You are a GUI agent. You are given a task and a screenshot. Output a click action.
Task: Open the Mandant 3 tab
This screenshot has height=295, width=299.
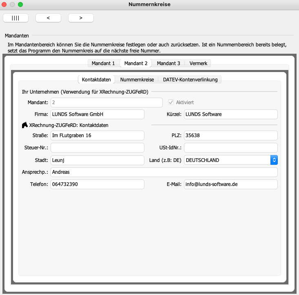[x=168, y=63]
